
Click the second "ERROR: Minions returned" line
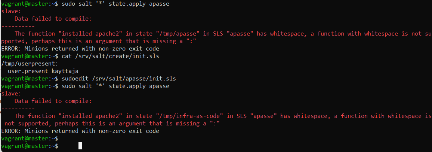[80, 131]
